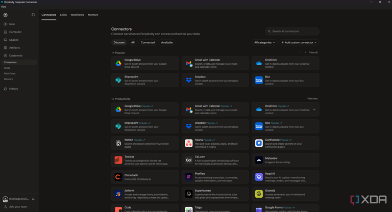
Task: Select the Superhuman connector icon
Action: pos(188,194)
